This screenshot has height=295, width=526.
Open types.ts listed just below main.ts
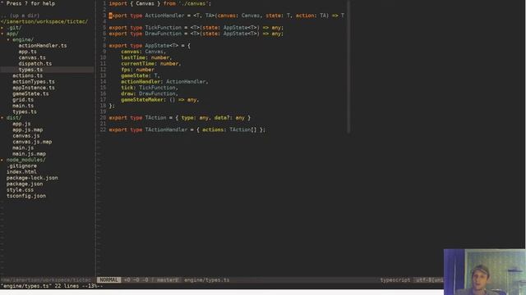tap(25, 112)
